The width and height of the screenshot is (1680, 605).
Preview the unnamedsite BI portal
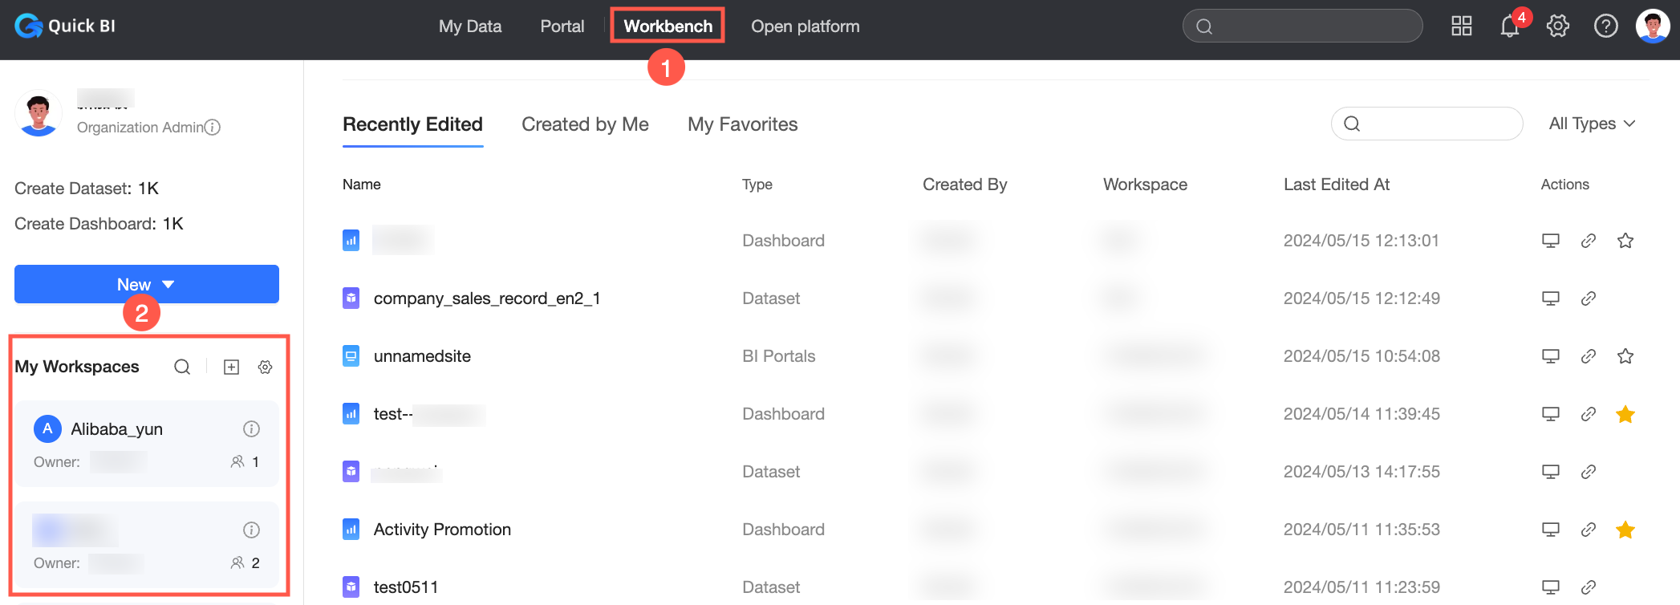tap(1550, 356)
